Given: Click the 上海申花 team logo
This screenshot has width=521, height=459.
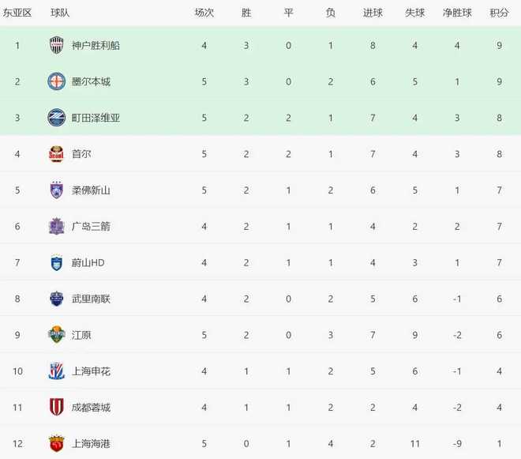Looking at the screenshot, I should 56,371.
